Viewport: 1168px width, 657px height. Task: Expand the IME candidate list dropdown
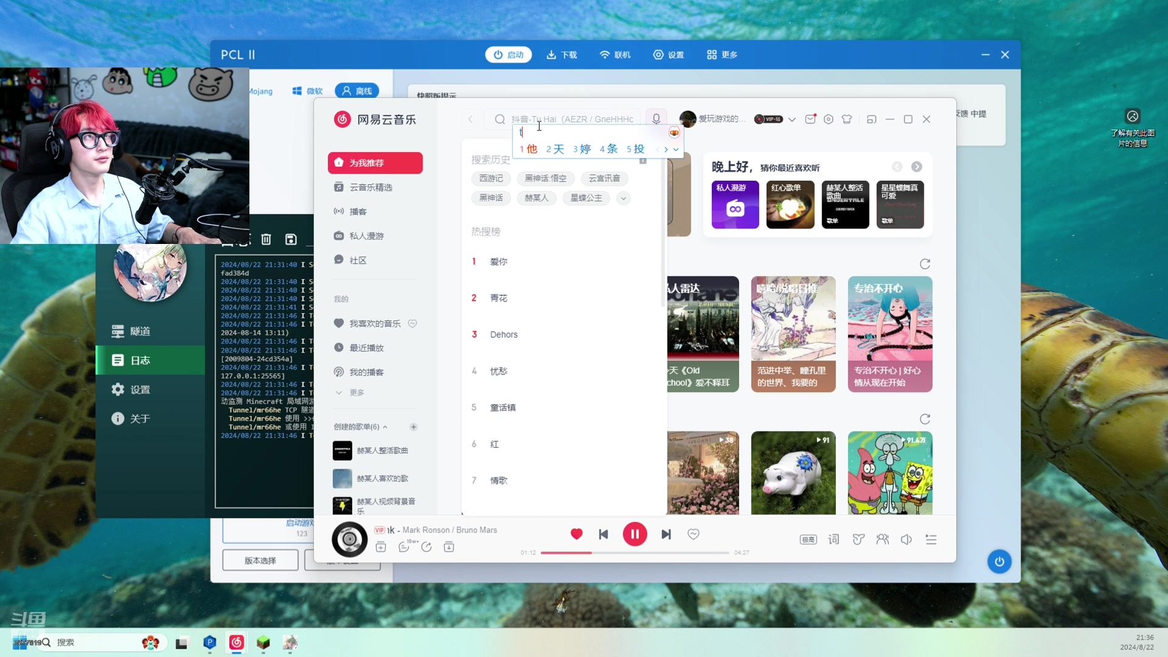pos(676,149)
